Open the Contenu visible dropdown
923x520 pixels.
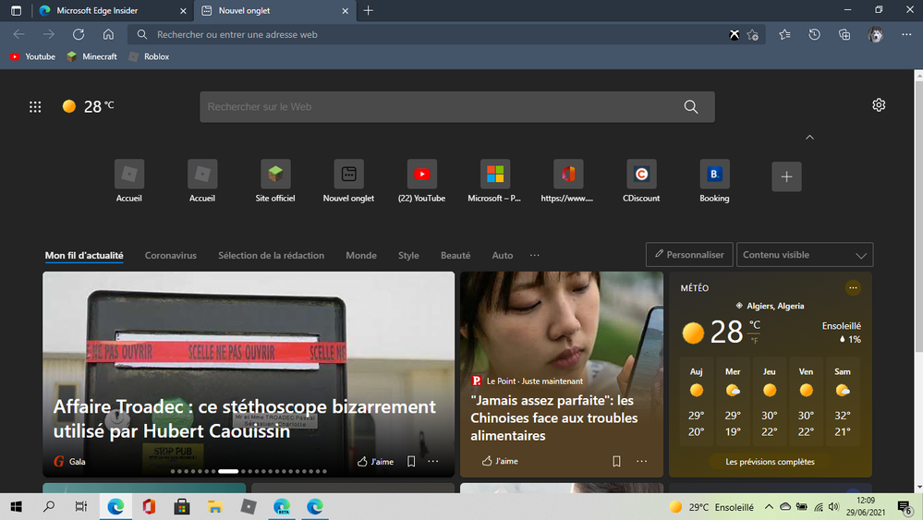tap(805, 255)
